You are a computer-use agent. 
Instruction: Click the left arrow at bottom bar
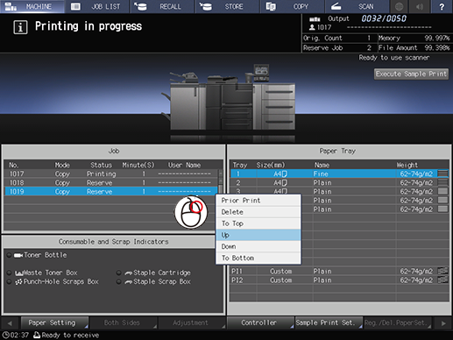(10, 323)
